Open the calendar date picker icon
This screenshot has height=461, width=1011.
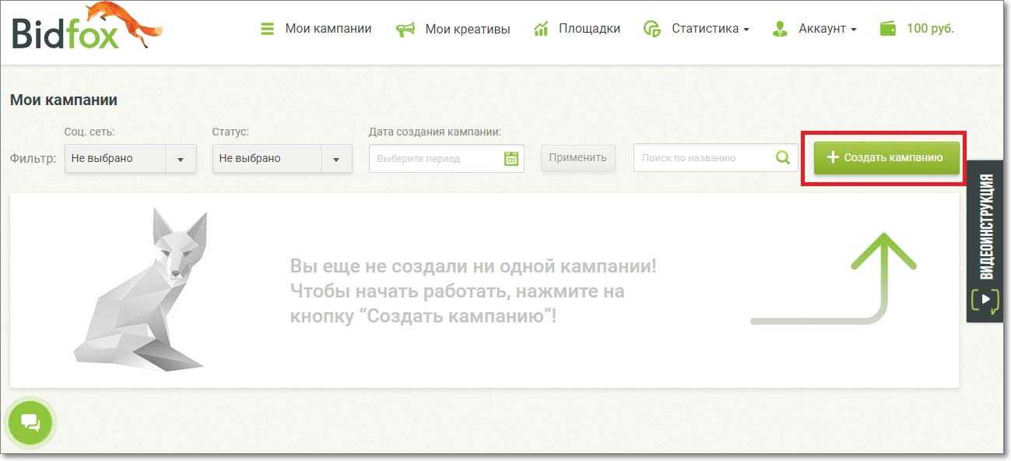511,158
